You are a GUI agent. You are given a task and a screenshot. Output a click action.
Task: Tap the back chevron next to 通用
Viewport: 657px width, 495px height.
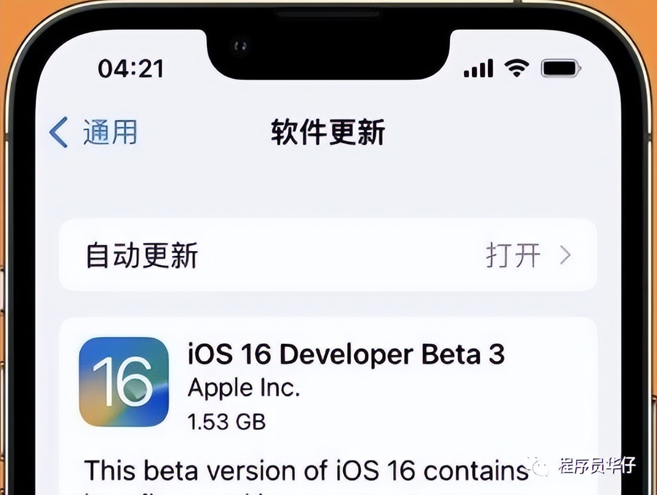coord(59,133)
